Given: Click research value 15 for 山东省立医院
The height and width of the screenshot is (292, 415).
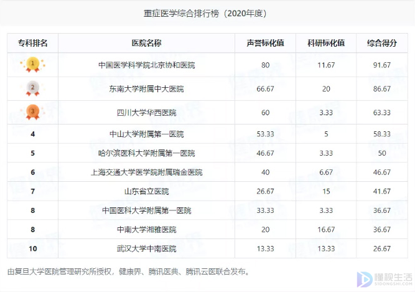Looking at the screenshot, I should point(326,191).
